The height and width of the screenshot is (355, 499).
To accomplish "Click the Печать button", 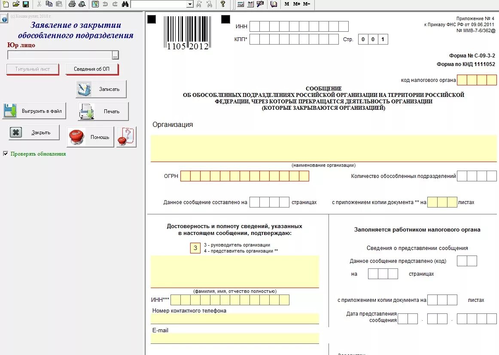I will 103,111.
